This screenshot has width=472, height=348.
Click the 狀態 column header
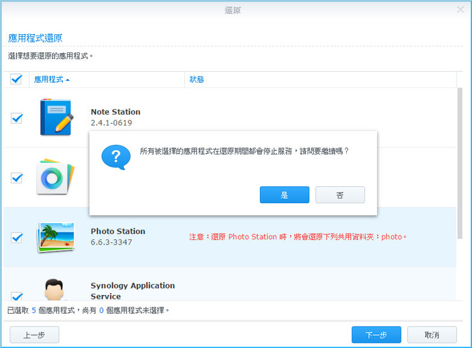(196, 80)
